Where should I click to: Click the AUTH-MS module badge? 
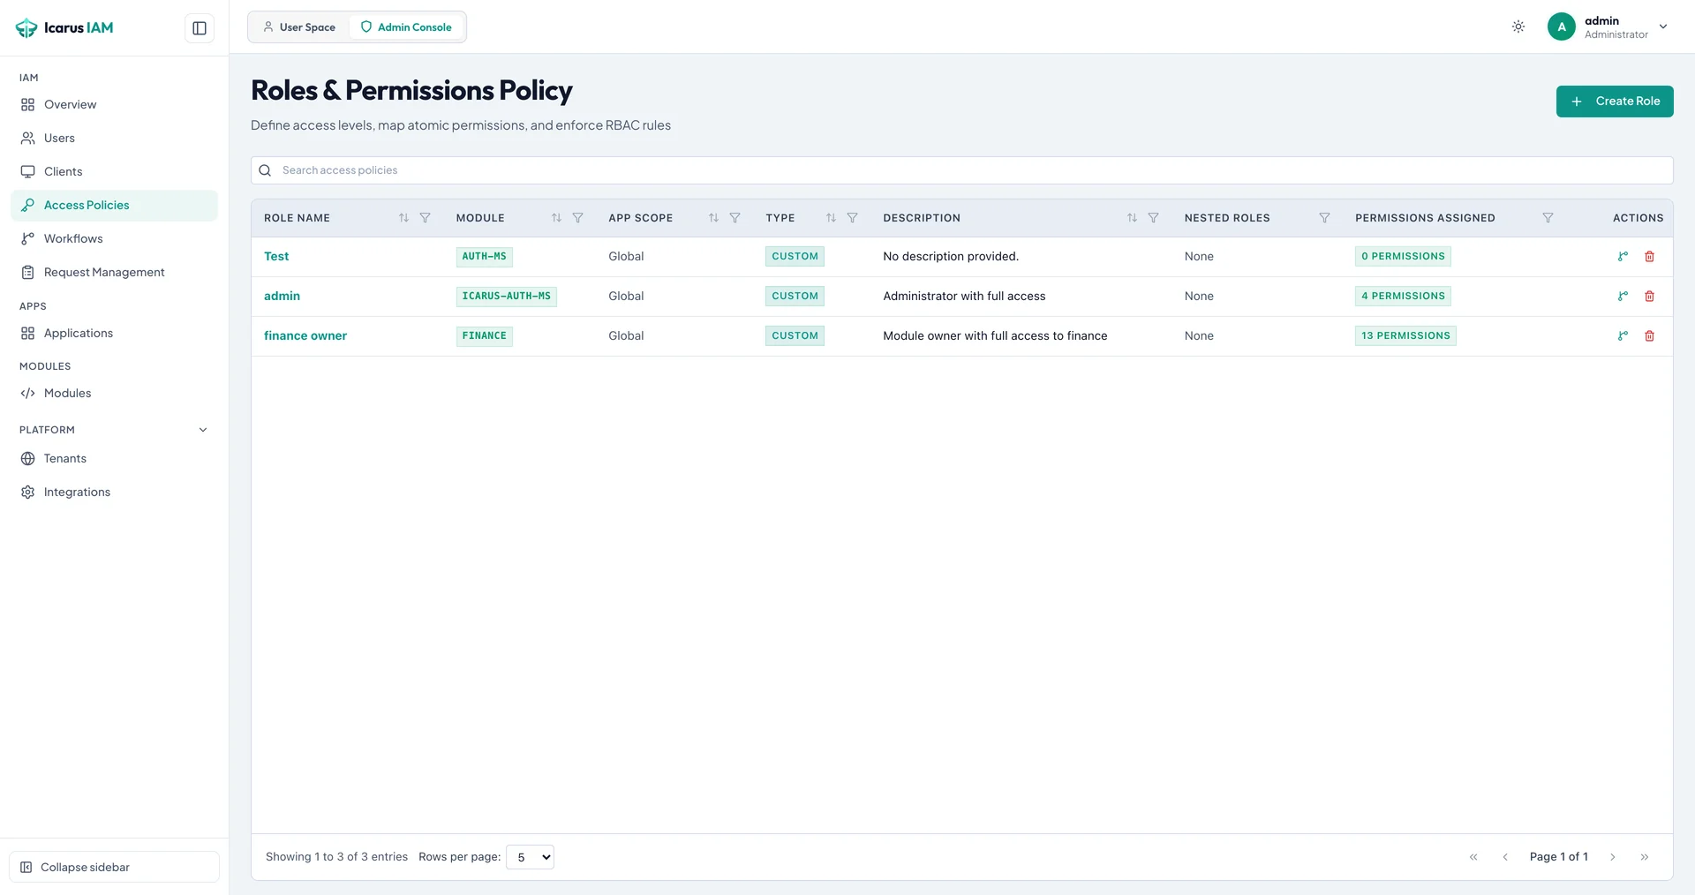(x=484, y=257)
